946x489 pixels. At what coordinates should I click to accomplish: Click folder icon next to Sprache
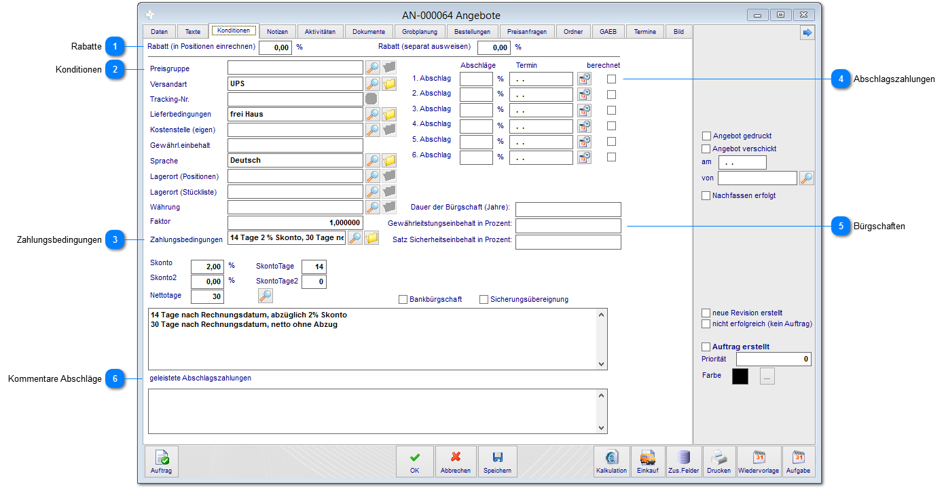pos(389,160)
